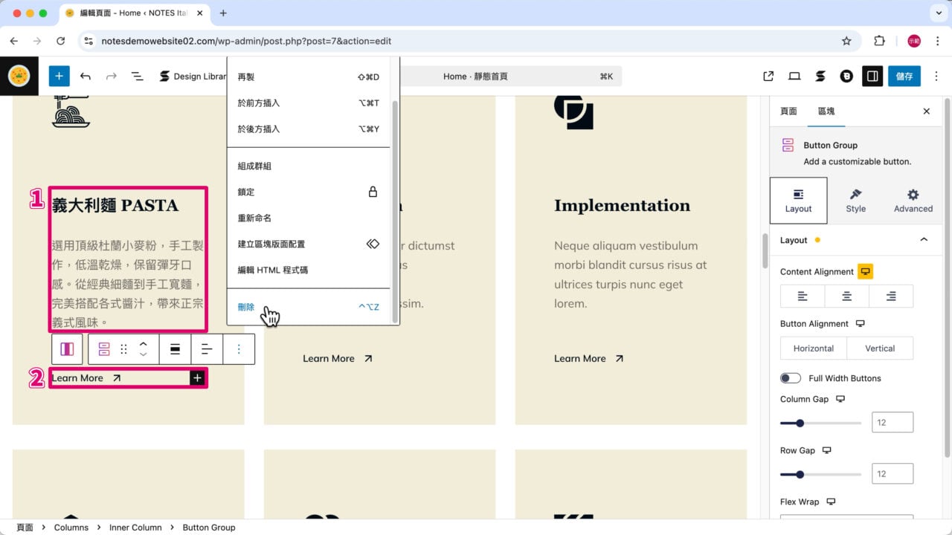This screenshot has width=952, height=535.
Task: Select Horizontal button alignment
Action: tap(813, 348)
